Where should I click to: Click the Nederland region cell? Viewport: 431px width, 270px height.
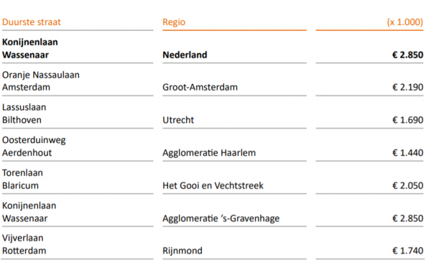(x=185, y=55)
